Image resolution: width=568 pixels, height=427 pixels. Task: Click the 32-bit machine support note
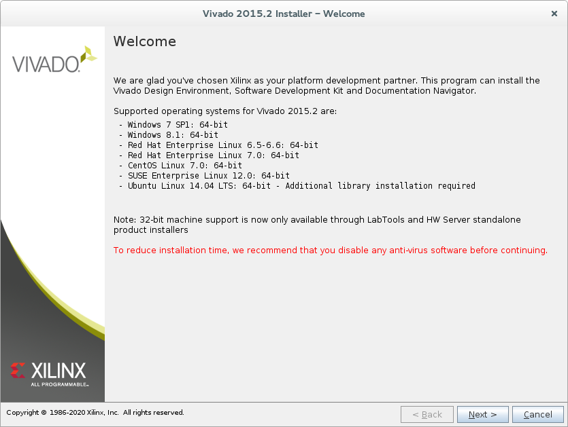pyautogui.click(x=317, y=225)
